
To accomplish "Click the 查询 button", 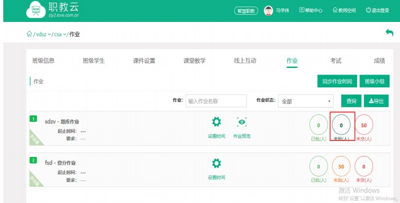I will coord(351,101).
